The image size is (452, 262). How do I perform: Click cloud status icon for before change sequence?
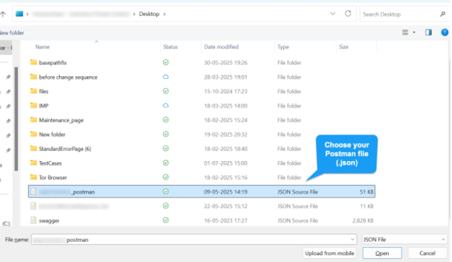(166, 77)
